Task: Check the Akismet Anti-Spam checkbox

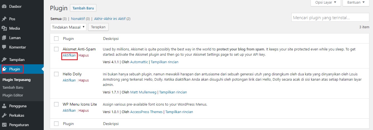Action: coord(56,49)
